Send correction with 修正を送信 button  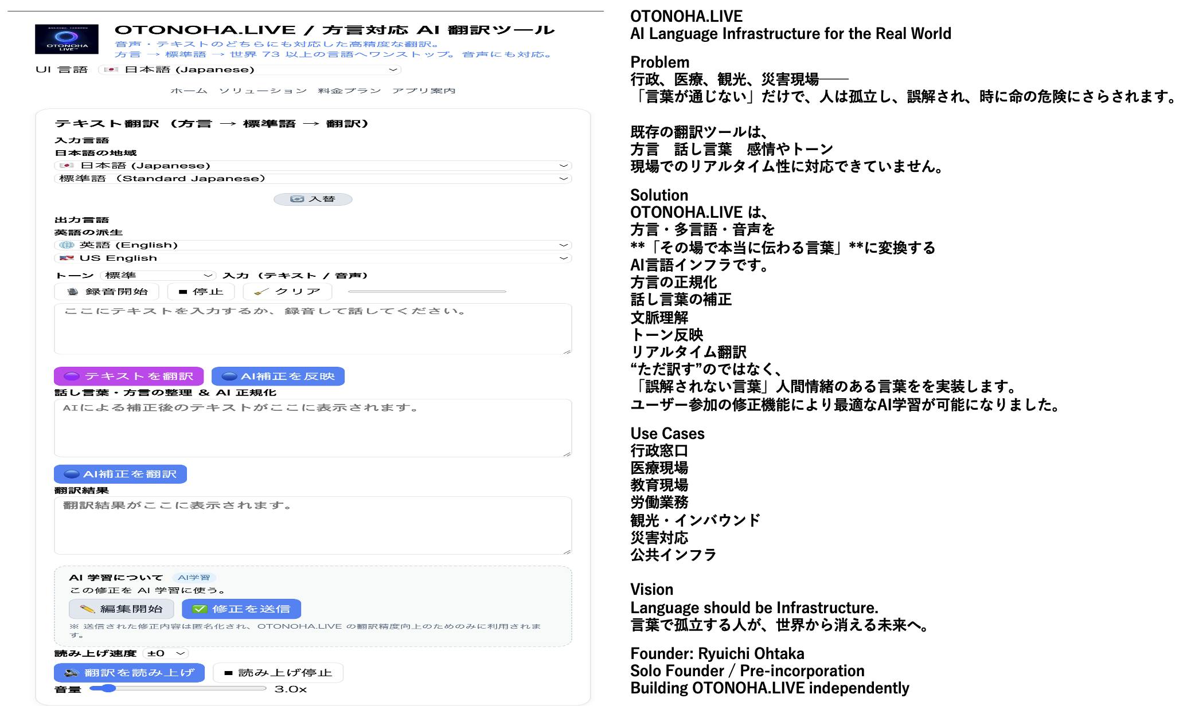pyautogui.click(x=241, y=609)
